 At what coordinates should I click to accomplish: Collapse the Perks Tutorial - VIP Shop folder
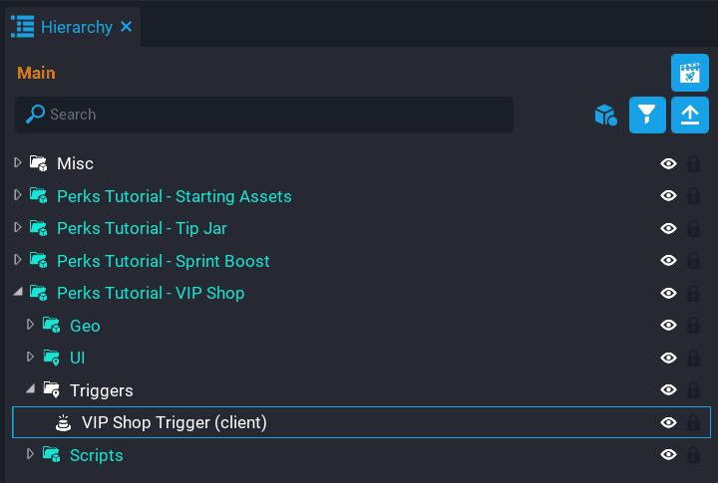[x=18, y=293]
